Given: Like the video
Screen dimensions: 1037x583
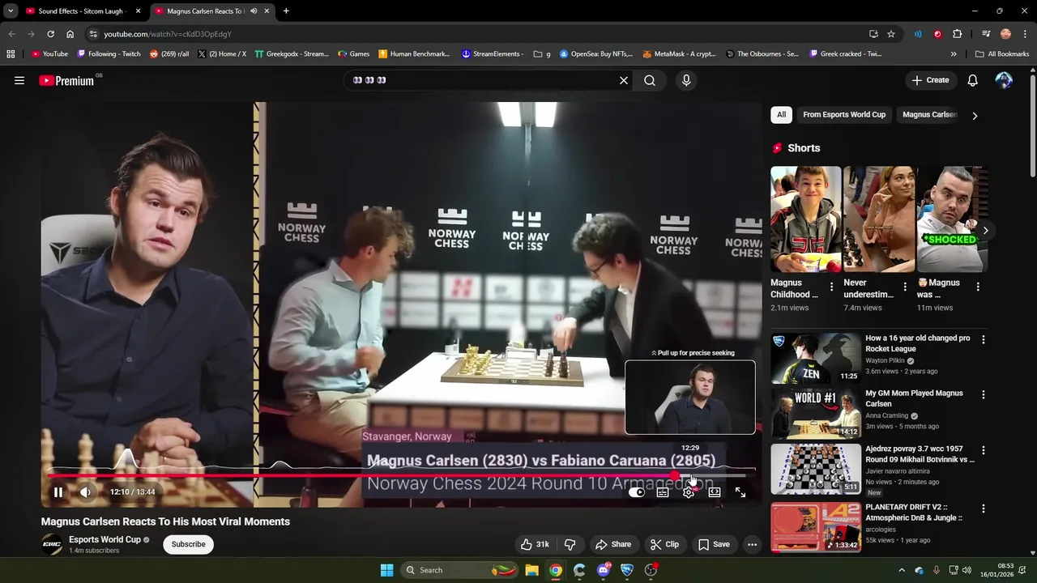Looking at the screenshot, I should tap(535, 544).
